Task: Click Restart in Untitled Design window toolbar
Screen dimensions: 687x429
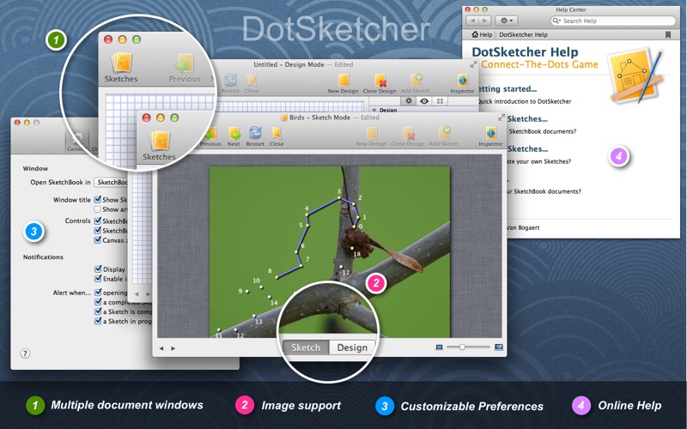Action: 230,83
